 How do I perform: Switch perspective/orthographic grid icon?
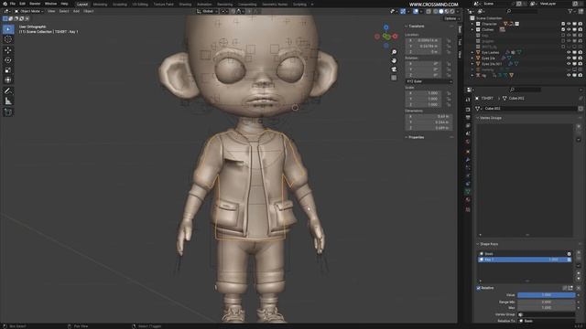(394, 78)
